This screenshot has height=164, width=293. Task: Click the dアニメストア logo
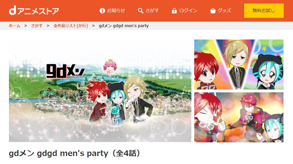pyautogui.click(x=34, y=11)
